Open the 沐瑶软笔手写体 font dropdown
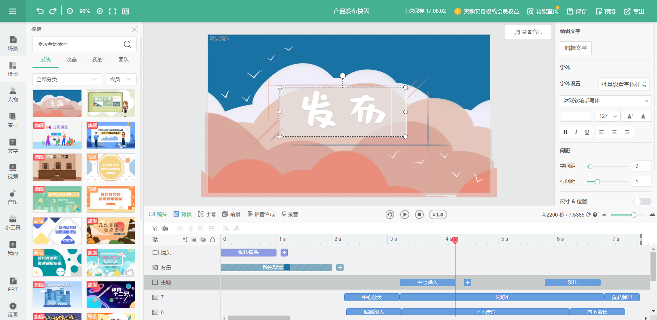The height and width of the screenshot is (320, 657). (605, 101)
